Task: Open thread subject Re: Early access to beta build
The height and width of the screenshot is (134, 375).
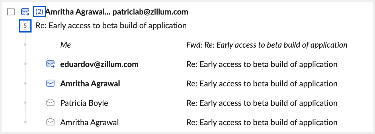Action: [x=111, y=26]
